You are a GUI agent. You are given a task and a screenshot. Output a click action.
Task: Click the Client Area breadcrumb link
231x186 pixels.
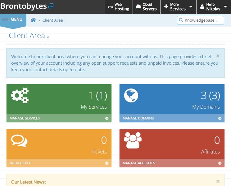[x=52, y=20]
